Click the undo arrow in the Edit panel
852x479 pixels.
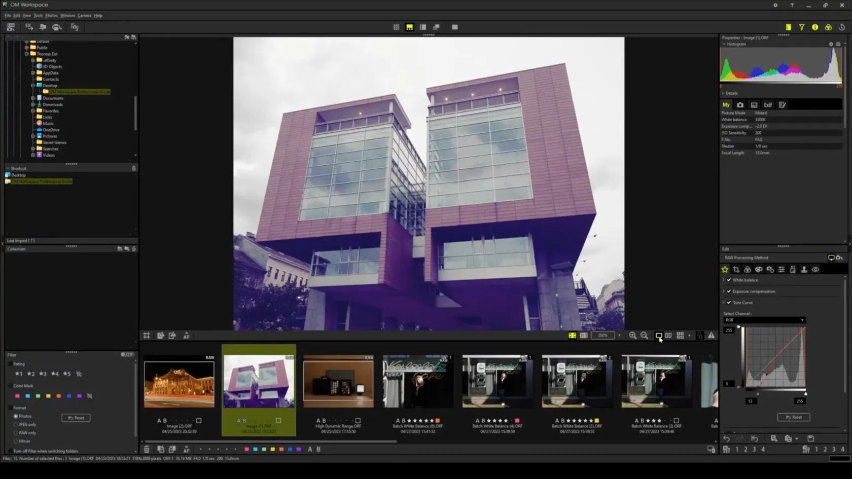click(726, 438)
